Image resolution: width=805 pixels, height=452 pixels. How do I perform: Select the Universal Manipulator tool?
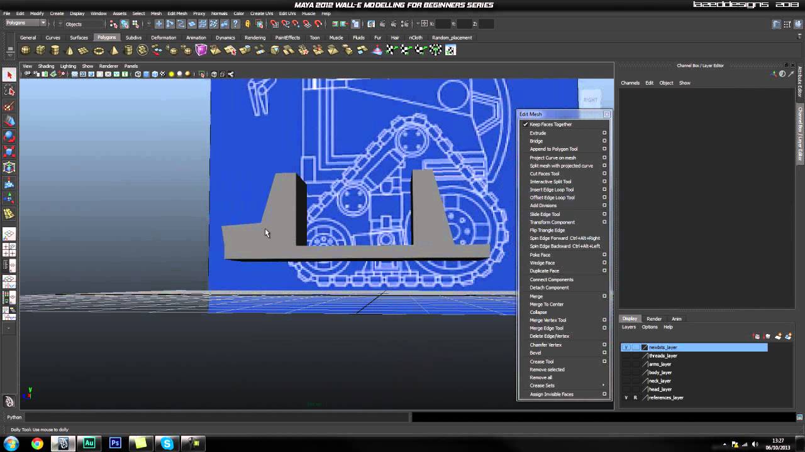tap(9, 168)
